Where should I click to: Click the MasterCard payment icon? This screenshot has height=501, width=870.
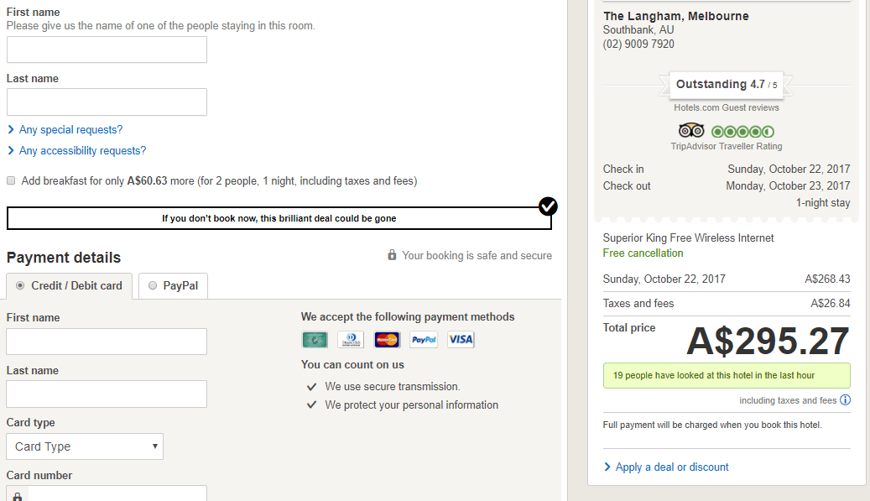click(387, 340)
